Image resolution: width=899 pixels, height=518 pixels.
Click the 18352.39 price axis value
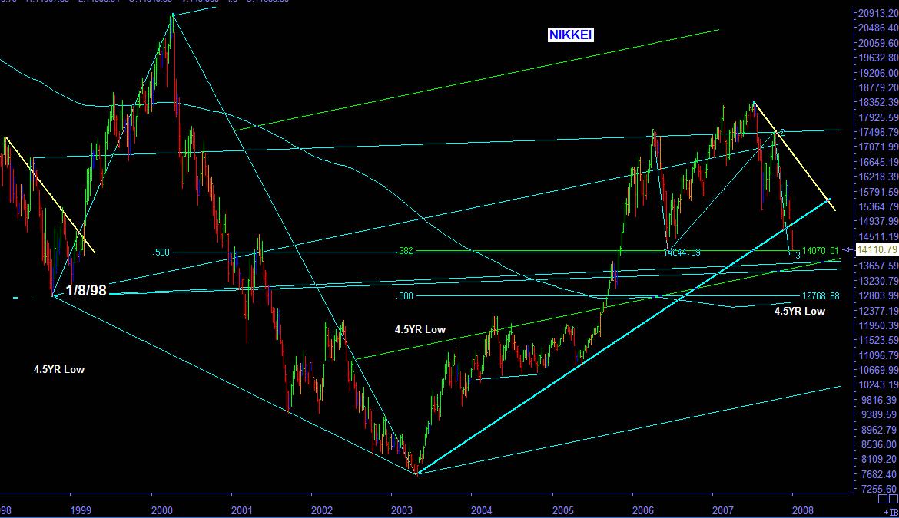click(x=877, y=103)
